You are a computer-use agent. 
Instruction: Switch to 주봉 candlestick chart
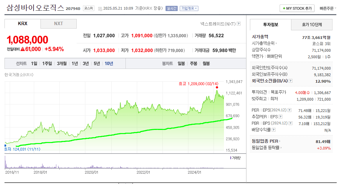pos(194,64)
